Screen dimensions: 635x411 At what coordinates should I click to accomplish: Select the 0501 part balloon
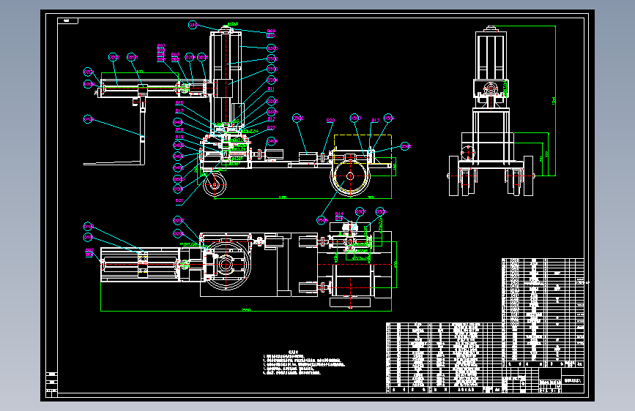pos(178,189)
